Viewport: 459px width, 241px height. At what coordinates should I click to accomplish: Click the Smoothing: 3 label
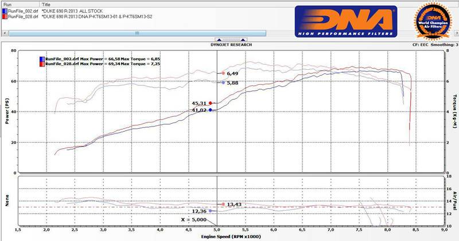445,44
